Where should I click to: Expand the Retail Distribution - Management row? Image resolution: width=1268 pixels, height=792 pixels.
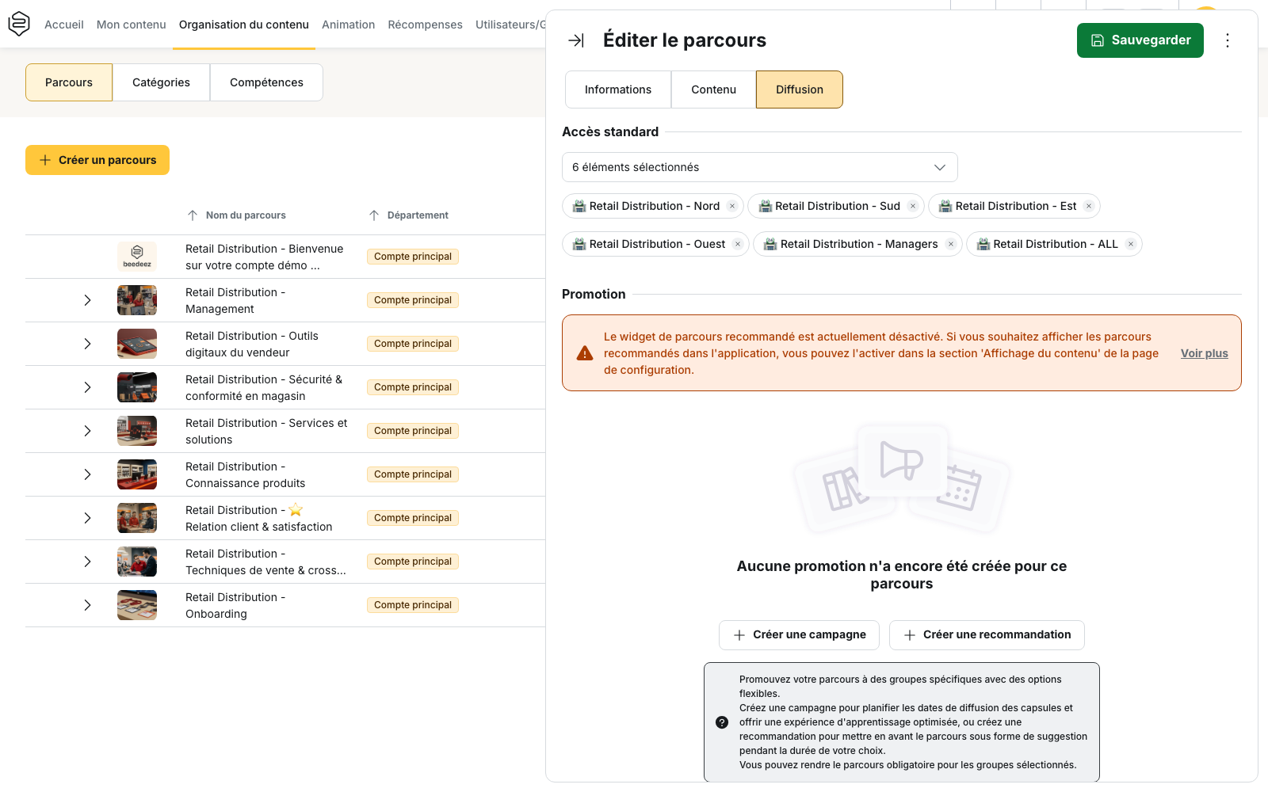coord(88,300)
